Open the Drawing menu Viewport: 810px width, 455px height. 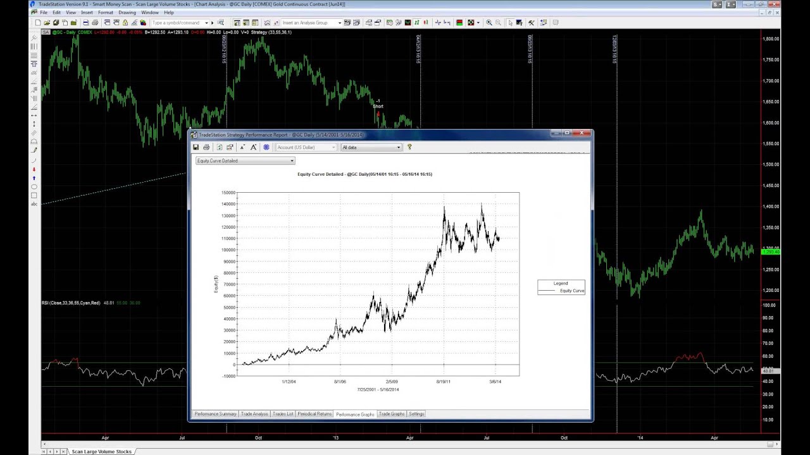(127, 13)
